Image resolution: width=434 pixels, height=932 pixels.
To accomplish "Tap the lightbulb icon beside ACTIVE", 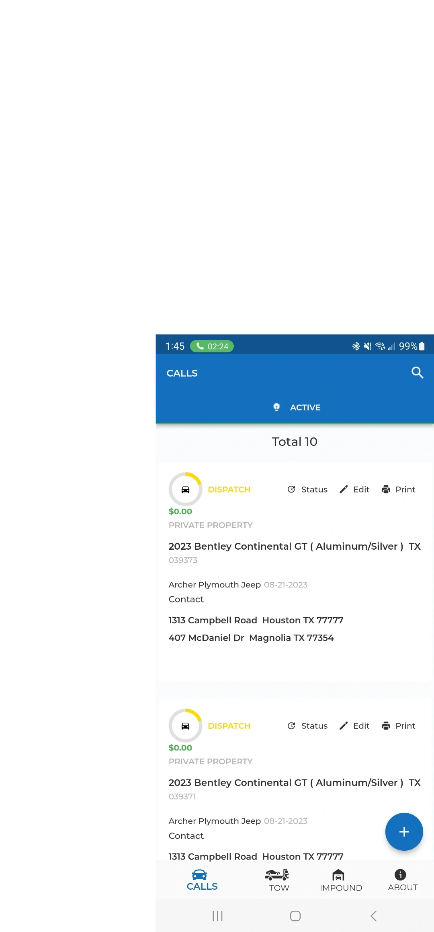I will (276, 407).
